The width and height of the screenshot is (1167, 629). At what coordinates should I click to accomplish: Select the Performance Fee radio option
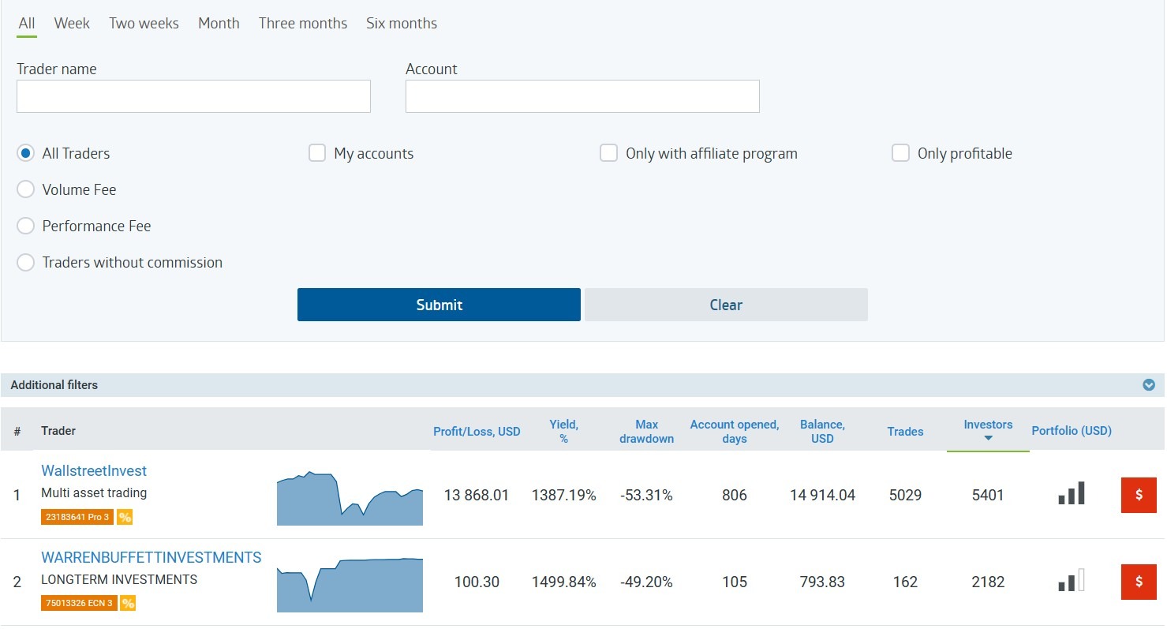tap(26, 226)
